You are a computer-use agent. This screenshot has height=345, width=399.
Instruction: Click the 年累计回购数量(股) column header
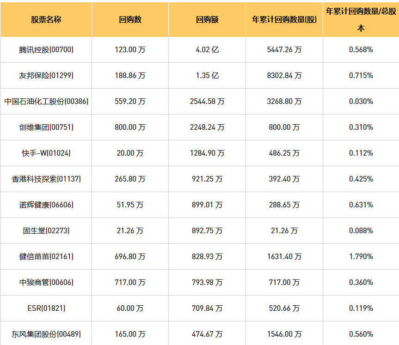[284, 20]
